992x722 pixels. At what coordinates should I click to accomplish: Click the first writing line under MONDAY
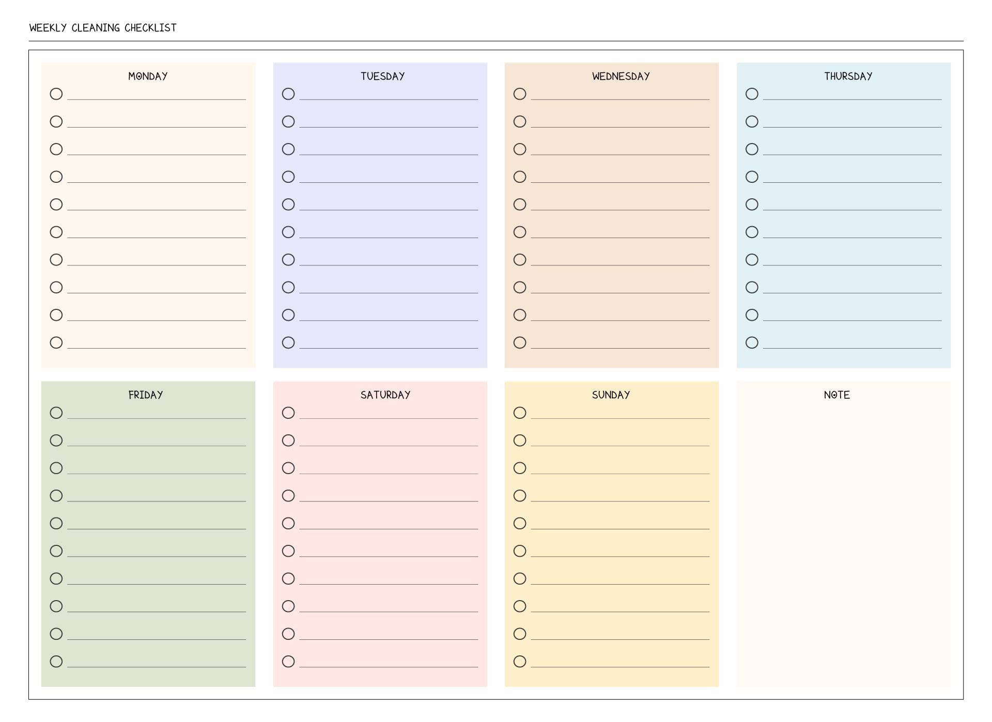point(157,99)
